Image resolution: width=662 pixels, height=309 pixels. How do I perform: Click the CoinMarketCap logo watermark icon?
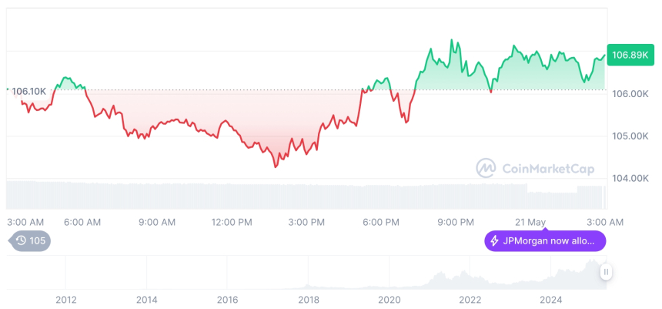[x=486, y=167]
